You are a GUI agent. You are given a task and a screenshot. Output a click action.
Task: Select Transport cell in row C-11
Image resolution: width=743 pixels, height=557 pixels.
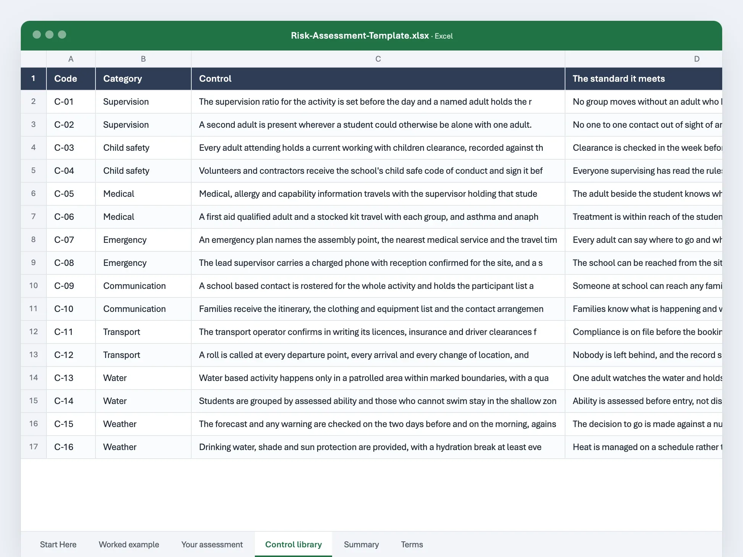pos(143,332)
